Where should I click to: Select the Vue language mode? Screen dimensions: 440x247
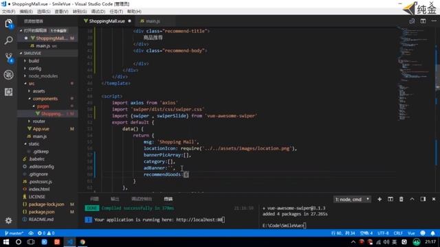pos(411,233)
